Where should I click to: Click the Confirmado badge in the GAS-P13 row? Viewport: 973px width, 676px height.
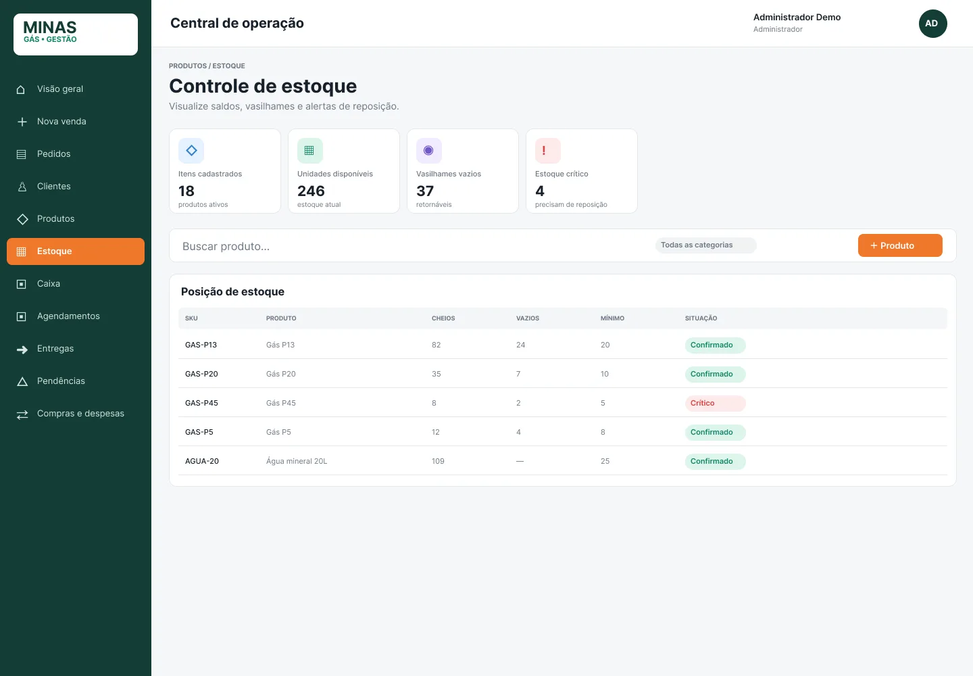click(x=715, y=345)
